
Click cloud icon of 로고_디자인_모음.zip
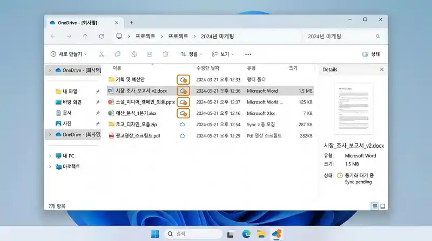point(183,125)
